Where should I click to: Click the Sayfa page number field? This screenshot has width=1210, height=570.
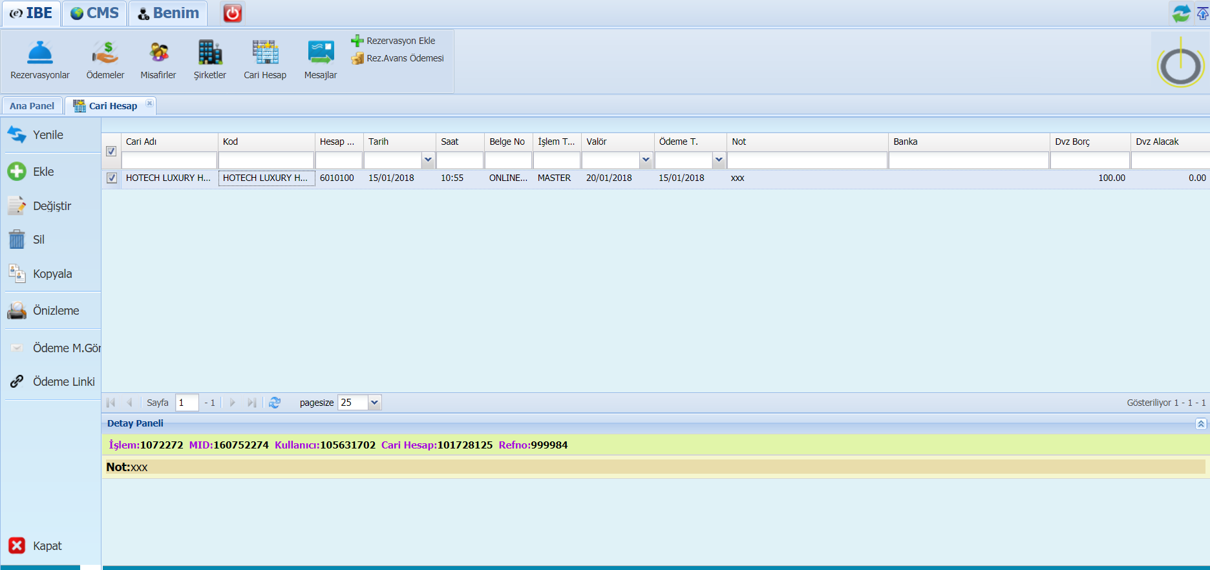click(187, 403)
